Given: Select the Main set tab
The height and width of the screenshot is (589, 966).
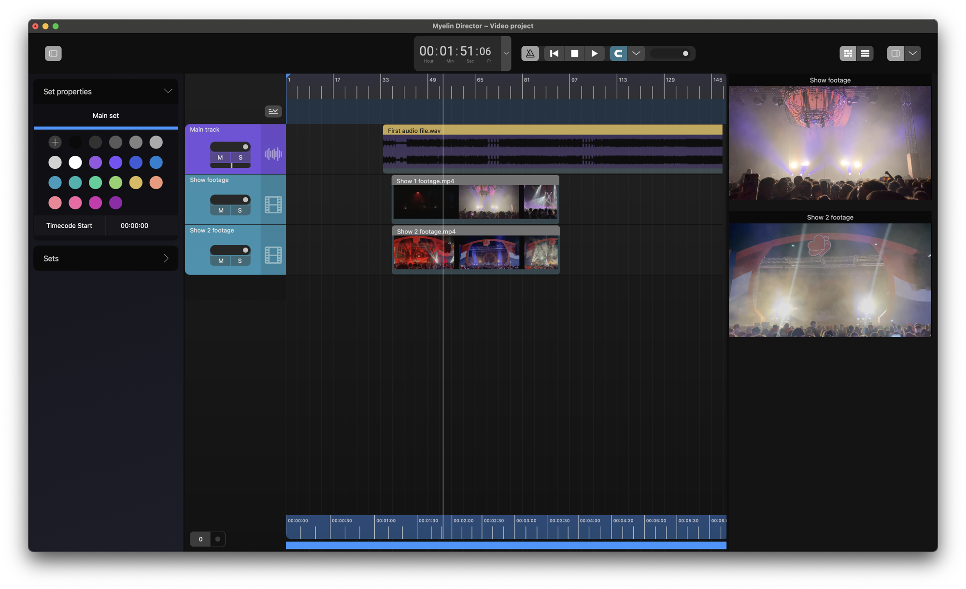Looking at the screenshot, I should pyautogui.click(x=106, y=116).
